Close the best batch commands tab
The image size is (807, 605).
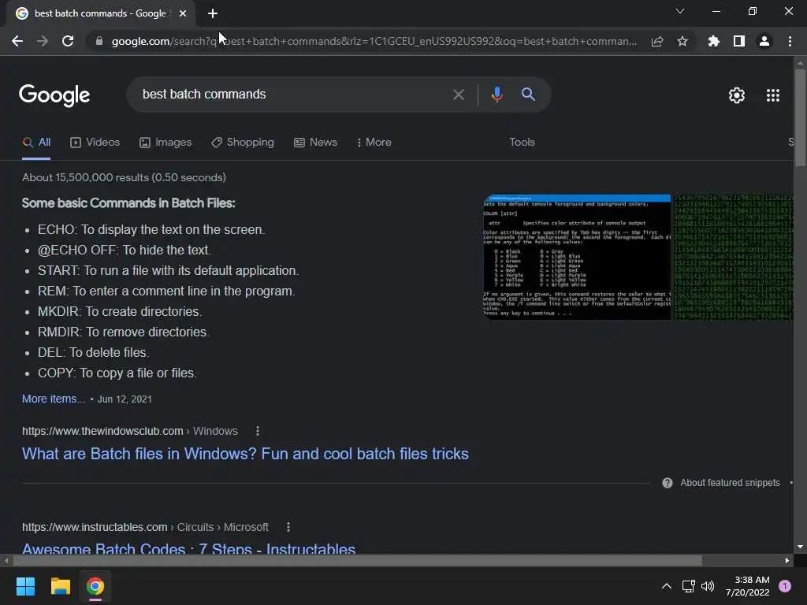[183, 13]
